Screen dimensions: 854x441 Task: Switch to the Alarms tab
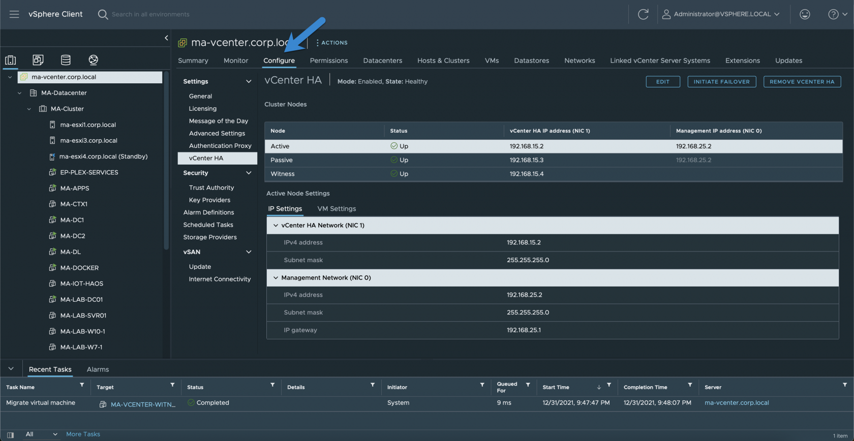coord(98,369)
